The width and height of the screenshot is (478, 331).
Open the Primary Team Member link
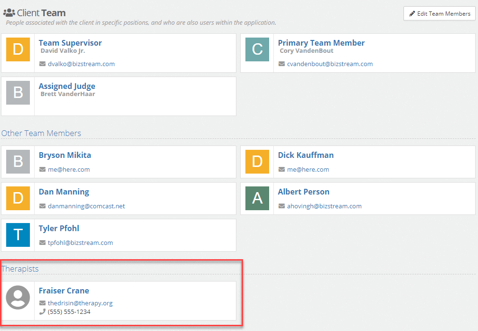click(x=321, y=43)
